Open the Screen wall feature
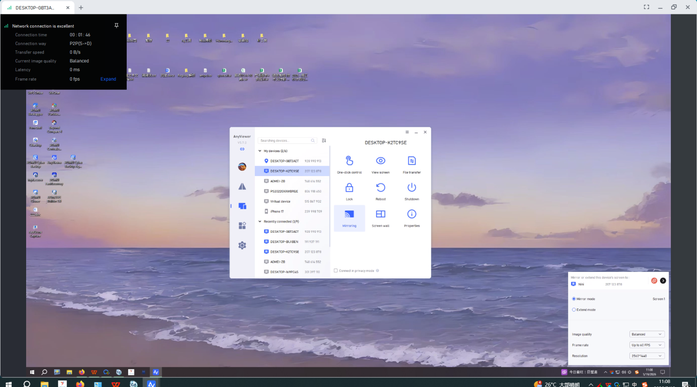The width and height of the screenshot is (697, 387). tap(381, 218)
